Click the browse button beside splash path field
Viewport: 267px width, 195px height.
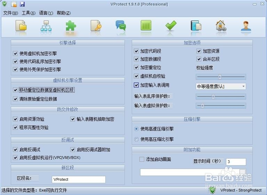point(243,172)
